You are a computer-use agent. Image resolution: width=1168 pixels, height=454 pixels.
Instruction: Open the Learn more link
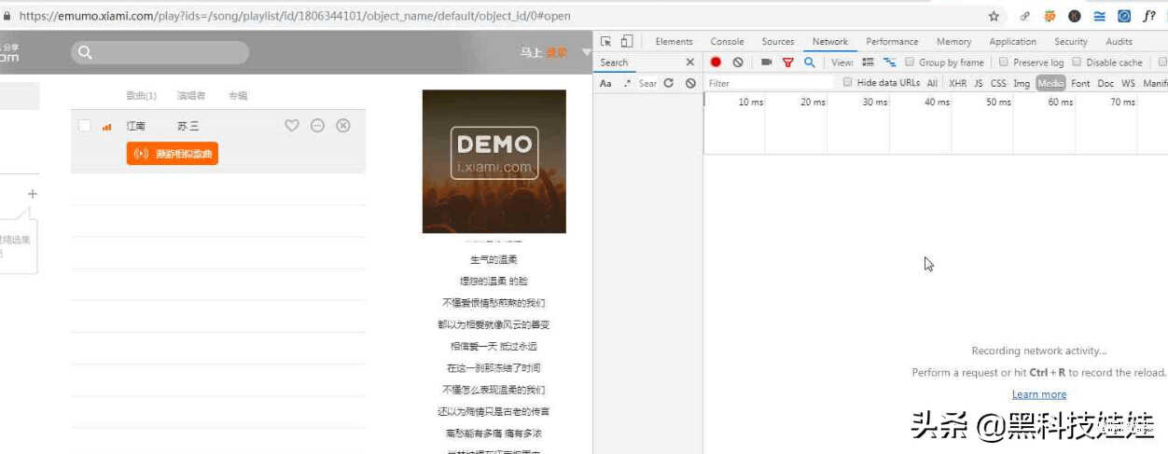click(1038, 394)
